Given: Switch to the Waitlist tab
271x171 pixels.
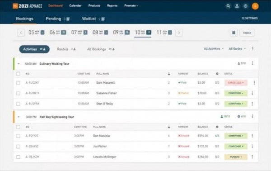Looking at the screenshot, I should pos(89,19).
